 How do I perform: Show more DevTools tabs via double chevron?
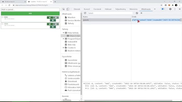tap(155, 9)
